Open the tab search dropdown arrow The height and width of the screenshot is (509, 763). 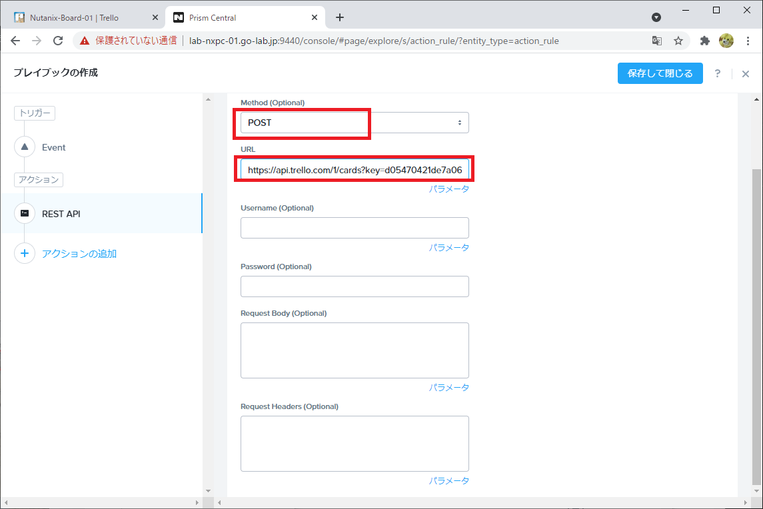tap(656, 17)
